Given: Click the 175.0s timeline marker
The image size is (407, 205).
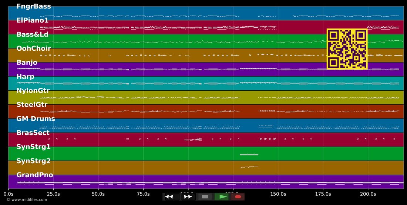Looking at the screenshot, I should 323,194.
